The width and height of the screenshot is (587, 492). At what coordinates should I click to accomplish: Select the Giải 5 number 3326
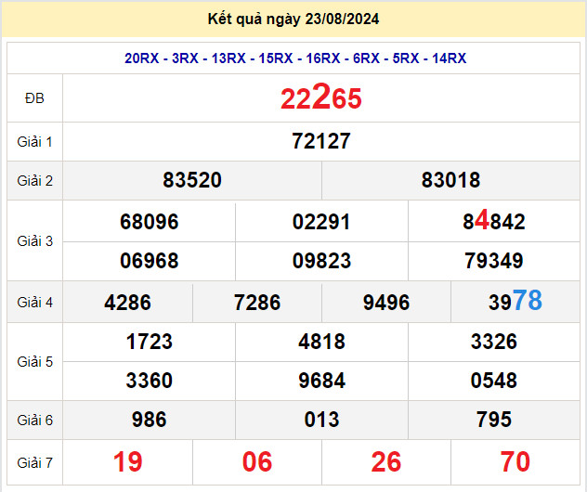pyautogui.click(x=494, y=342)
